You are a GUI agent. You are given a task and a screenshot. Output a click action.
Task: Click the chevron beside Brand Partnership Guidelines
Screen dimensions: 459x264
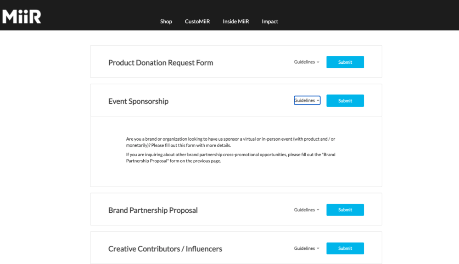318,210
